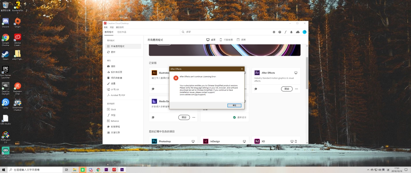
Task: Open Windows Start menu
Action: point(3,170)
